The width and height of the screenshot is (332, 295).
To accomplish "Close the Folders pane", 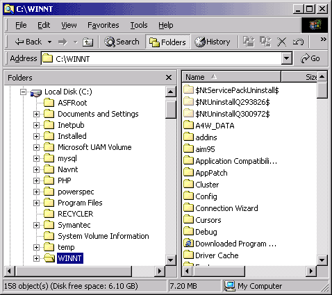I will [169, 77].
